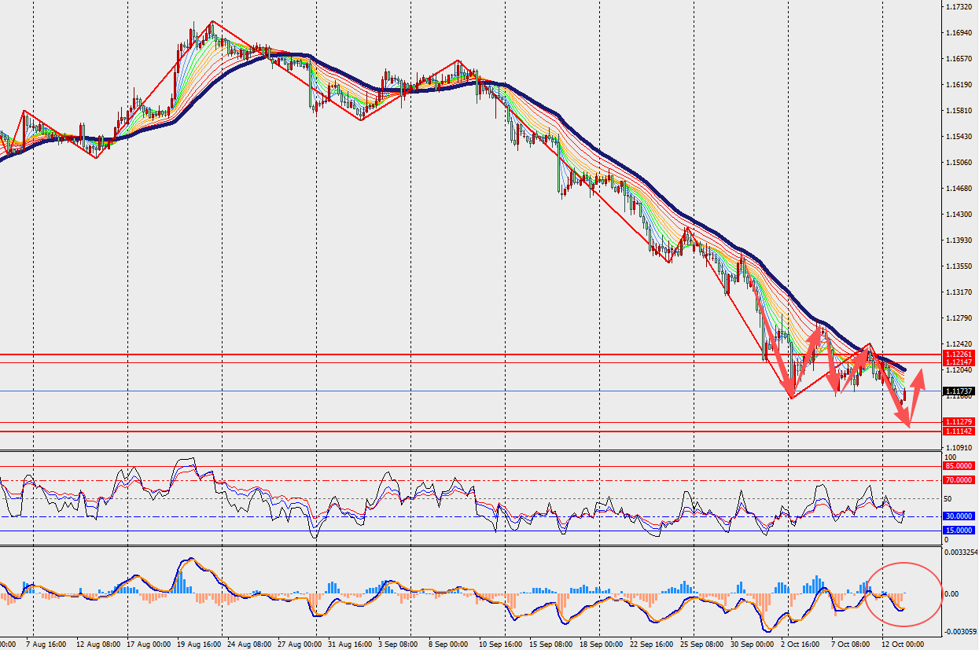Click the 30 Sep 00:00 time label

pos(754,643)
